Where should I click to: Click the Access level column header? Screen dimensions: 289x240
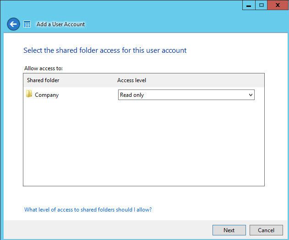131,80
